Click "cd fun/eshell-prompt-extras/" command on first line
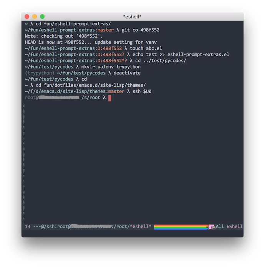The width and height of the screenshot is (265, 268). pyautogui.click(x=73, y=24)
